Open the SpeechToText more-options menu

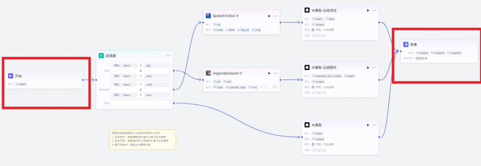pyautogui.click(x=275, y=16)
